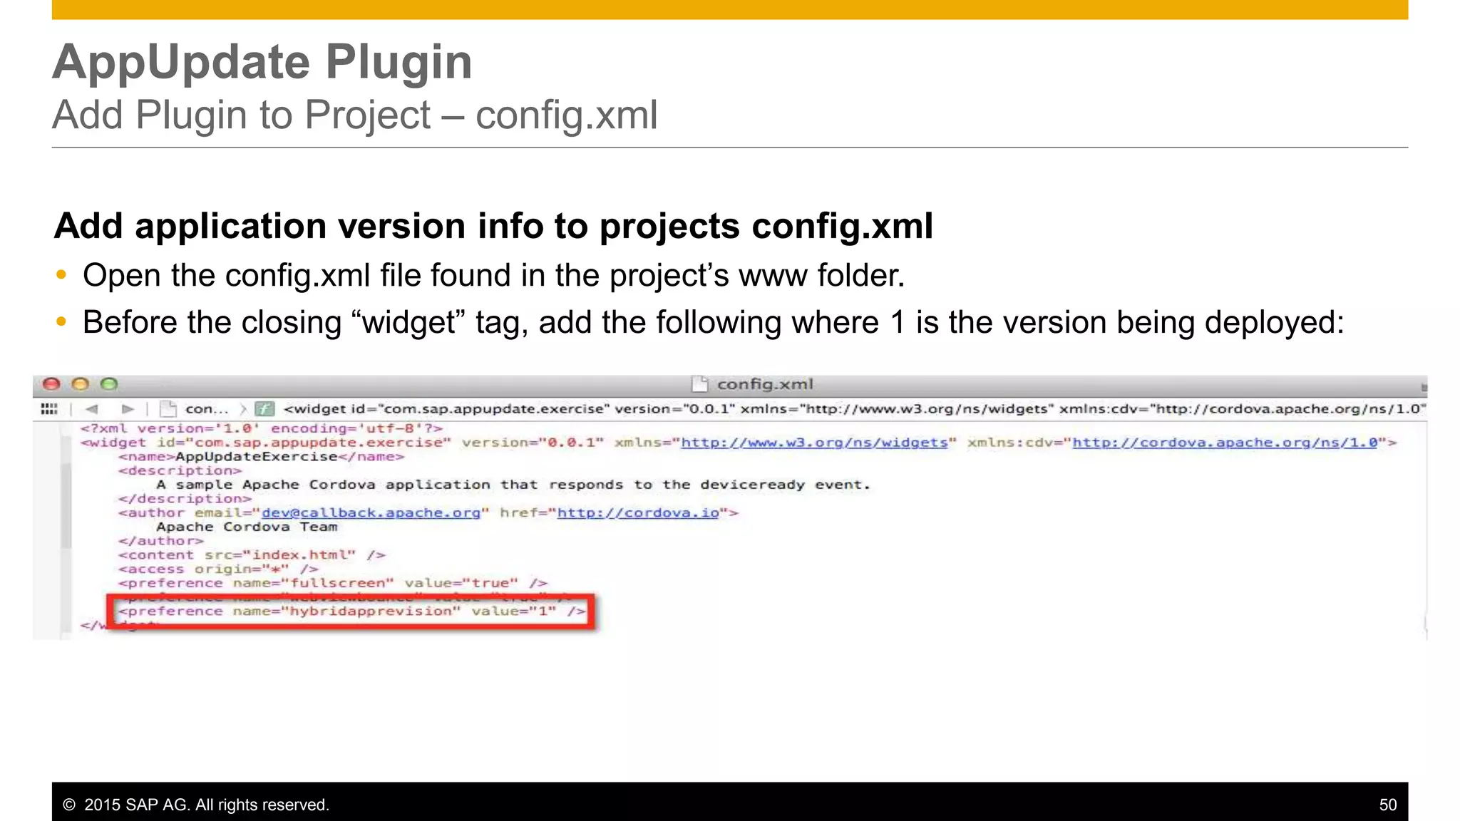
Task: Click the red close window button
Action: pyautogui.click(x=51, y=384)
